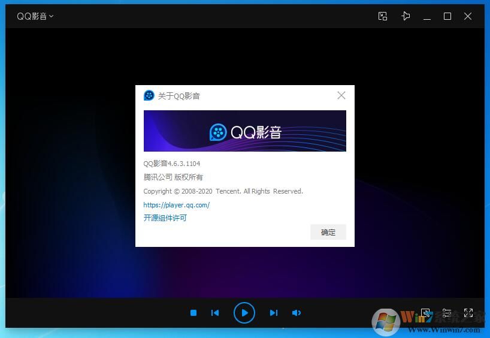Open the toolbox icon at bottom right
Screen dimensions: 490x338
[425, 313]
